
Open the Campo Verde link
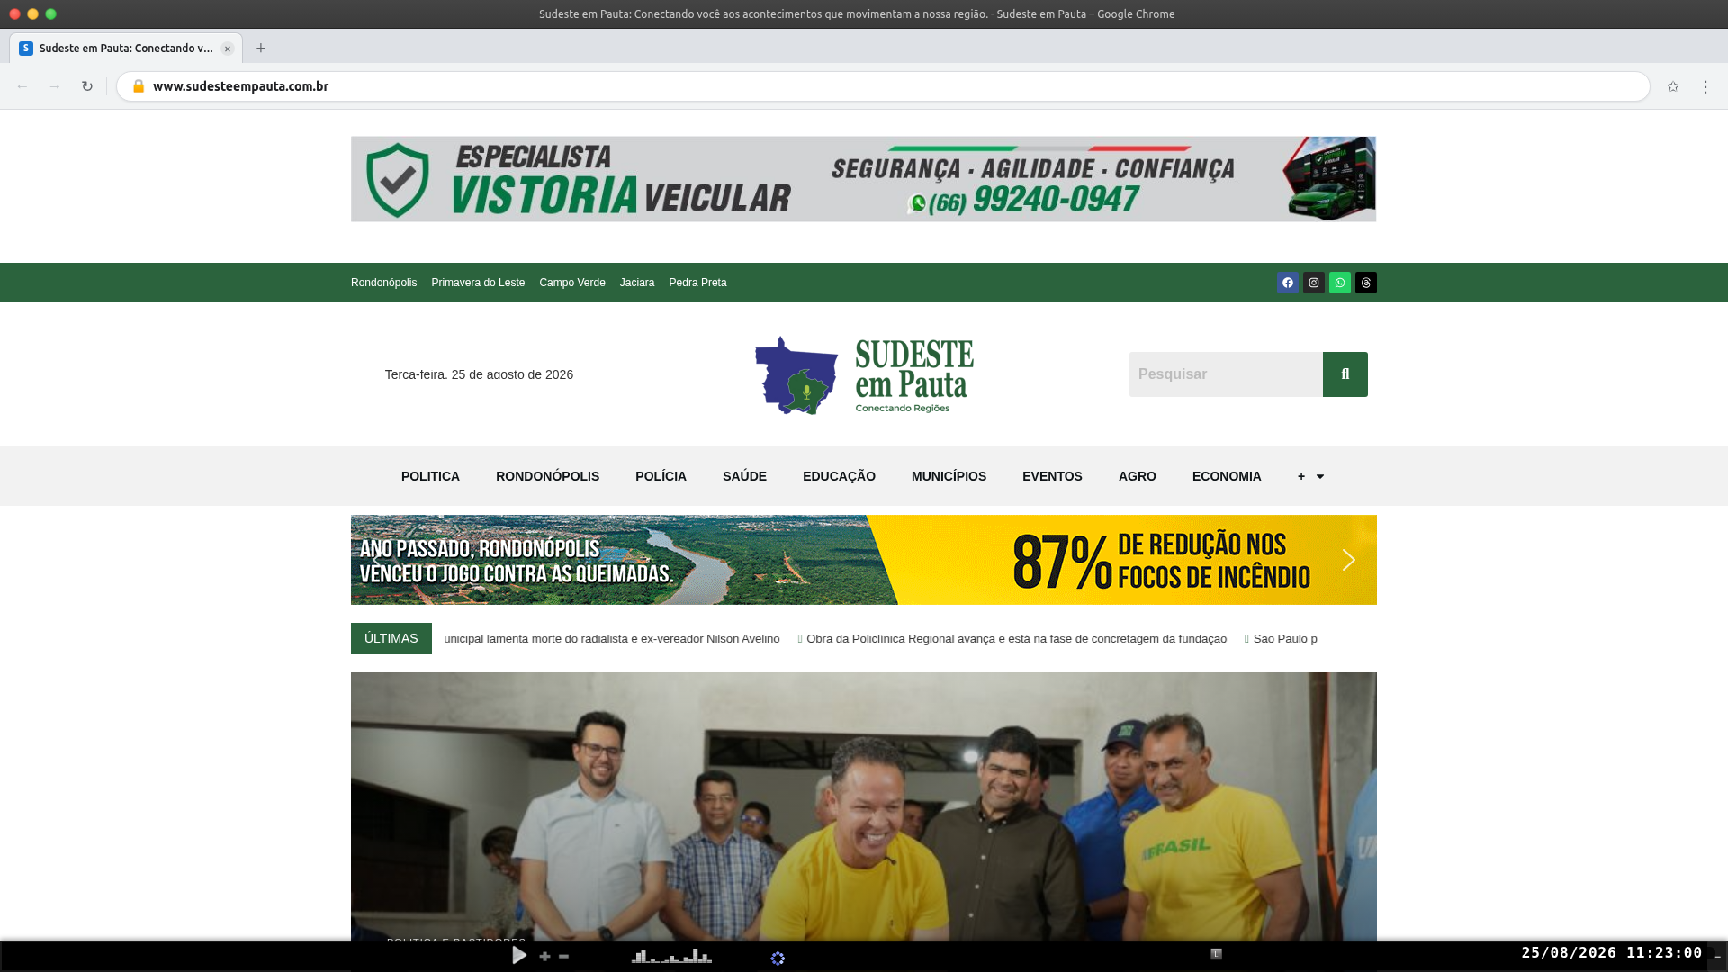(x=572, y=283)
